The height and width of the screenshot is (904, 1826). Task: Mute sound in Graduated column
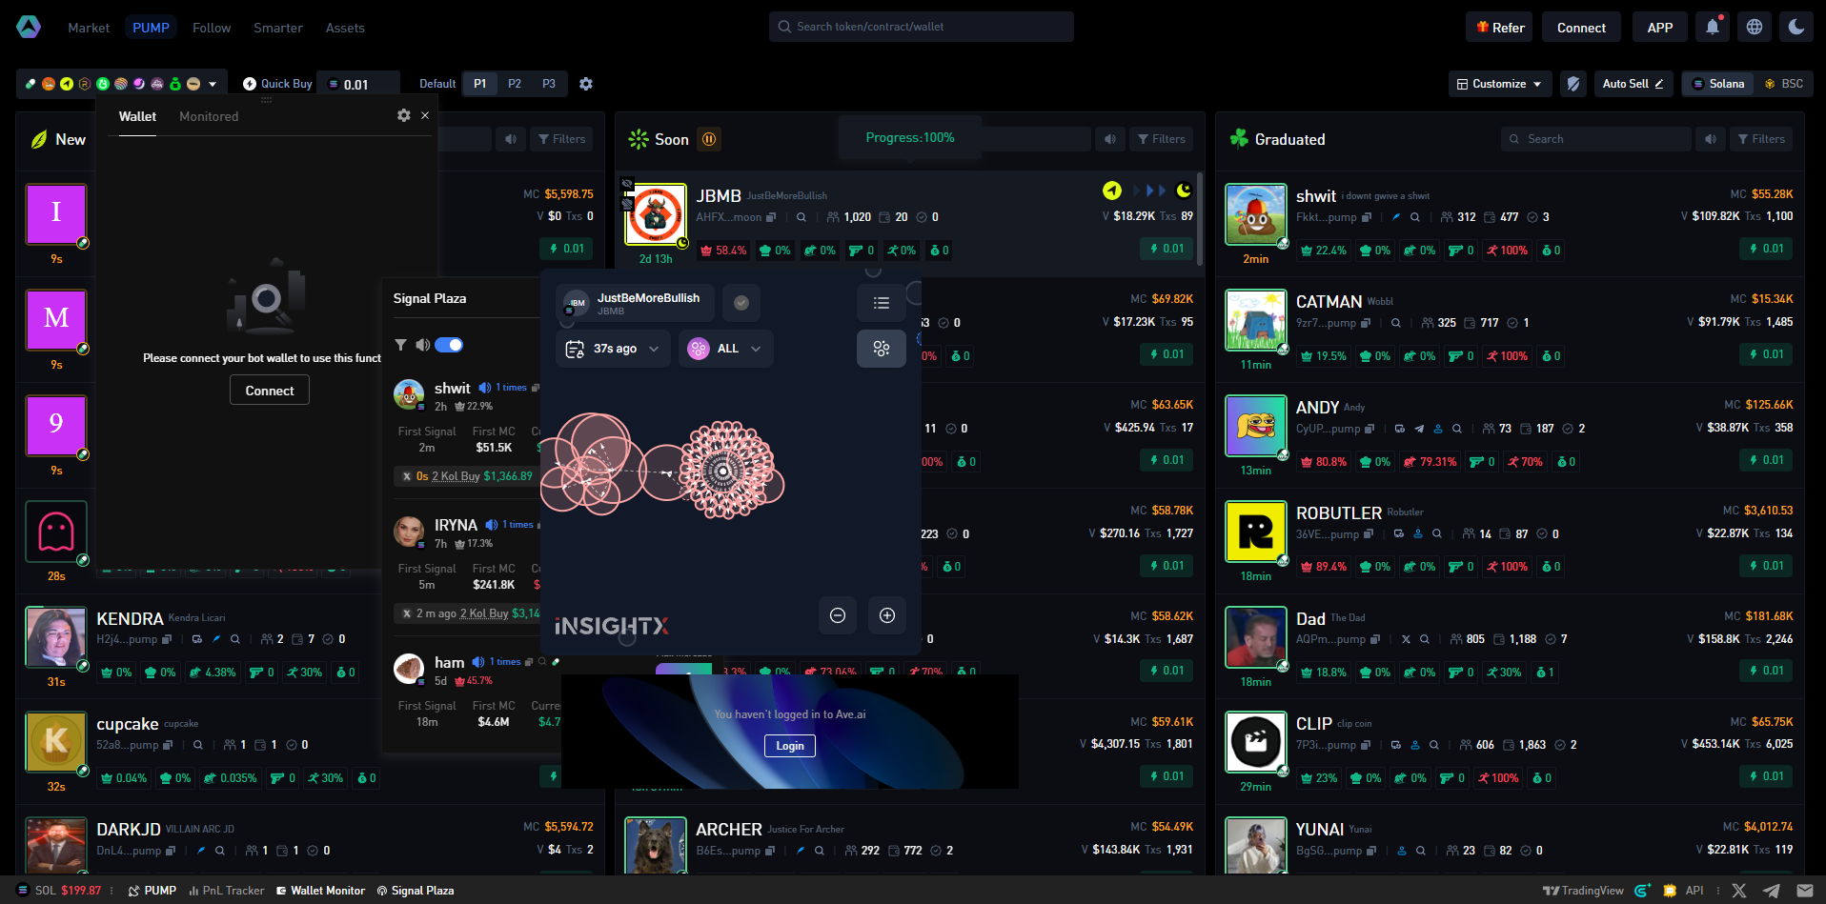[1711, 139]
